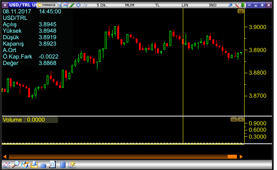Click the 3.8800 price axis label
Image resolution: width=277 pixels, height=170 pixels.
[x=258, y=73]
